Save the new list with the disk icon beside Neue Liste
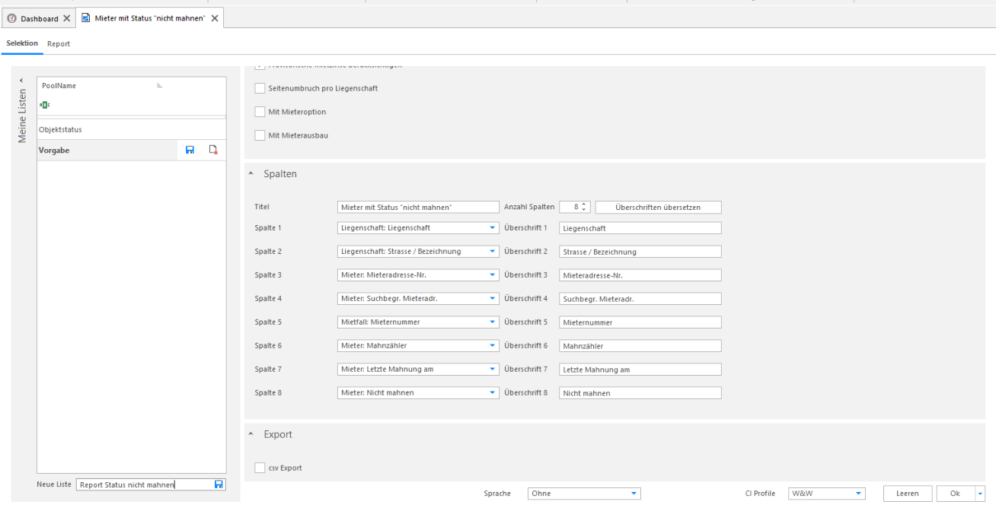Image resolution: width=996 pixels, height=511 pixels. pyautogui.click(x=219, y=484)
